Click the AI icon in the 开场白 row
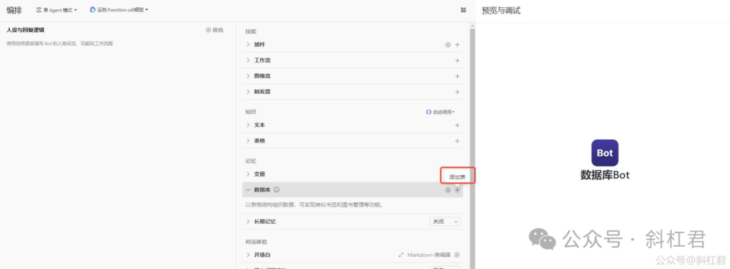Screen dimensions: 730x269 tap(457, 255)
